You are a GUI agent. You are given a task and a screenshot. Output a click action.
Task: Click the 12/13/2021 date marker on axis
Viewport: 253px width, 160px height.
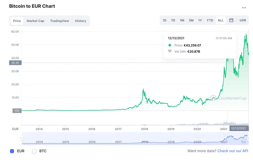239,128
